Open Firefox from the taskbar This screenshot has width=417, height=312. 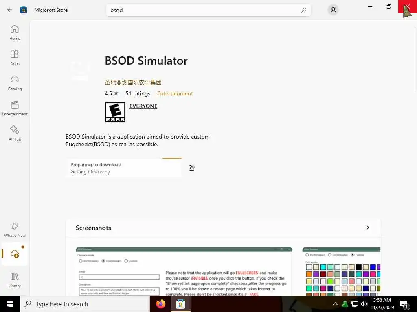click(x=160, y=304)
